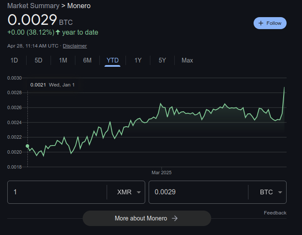The image size is (302, 235).
Task: Open the XMR currency dropdown
Action: [x=129, y=192]
